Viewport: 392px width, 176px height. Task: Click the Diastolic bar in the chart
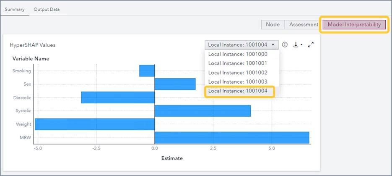(x=117, y=97)
